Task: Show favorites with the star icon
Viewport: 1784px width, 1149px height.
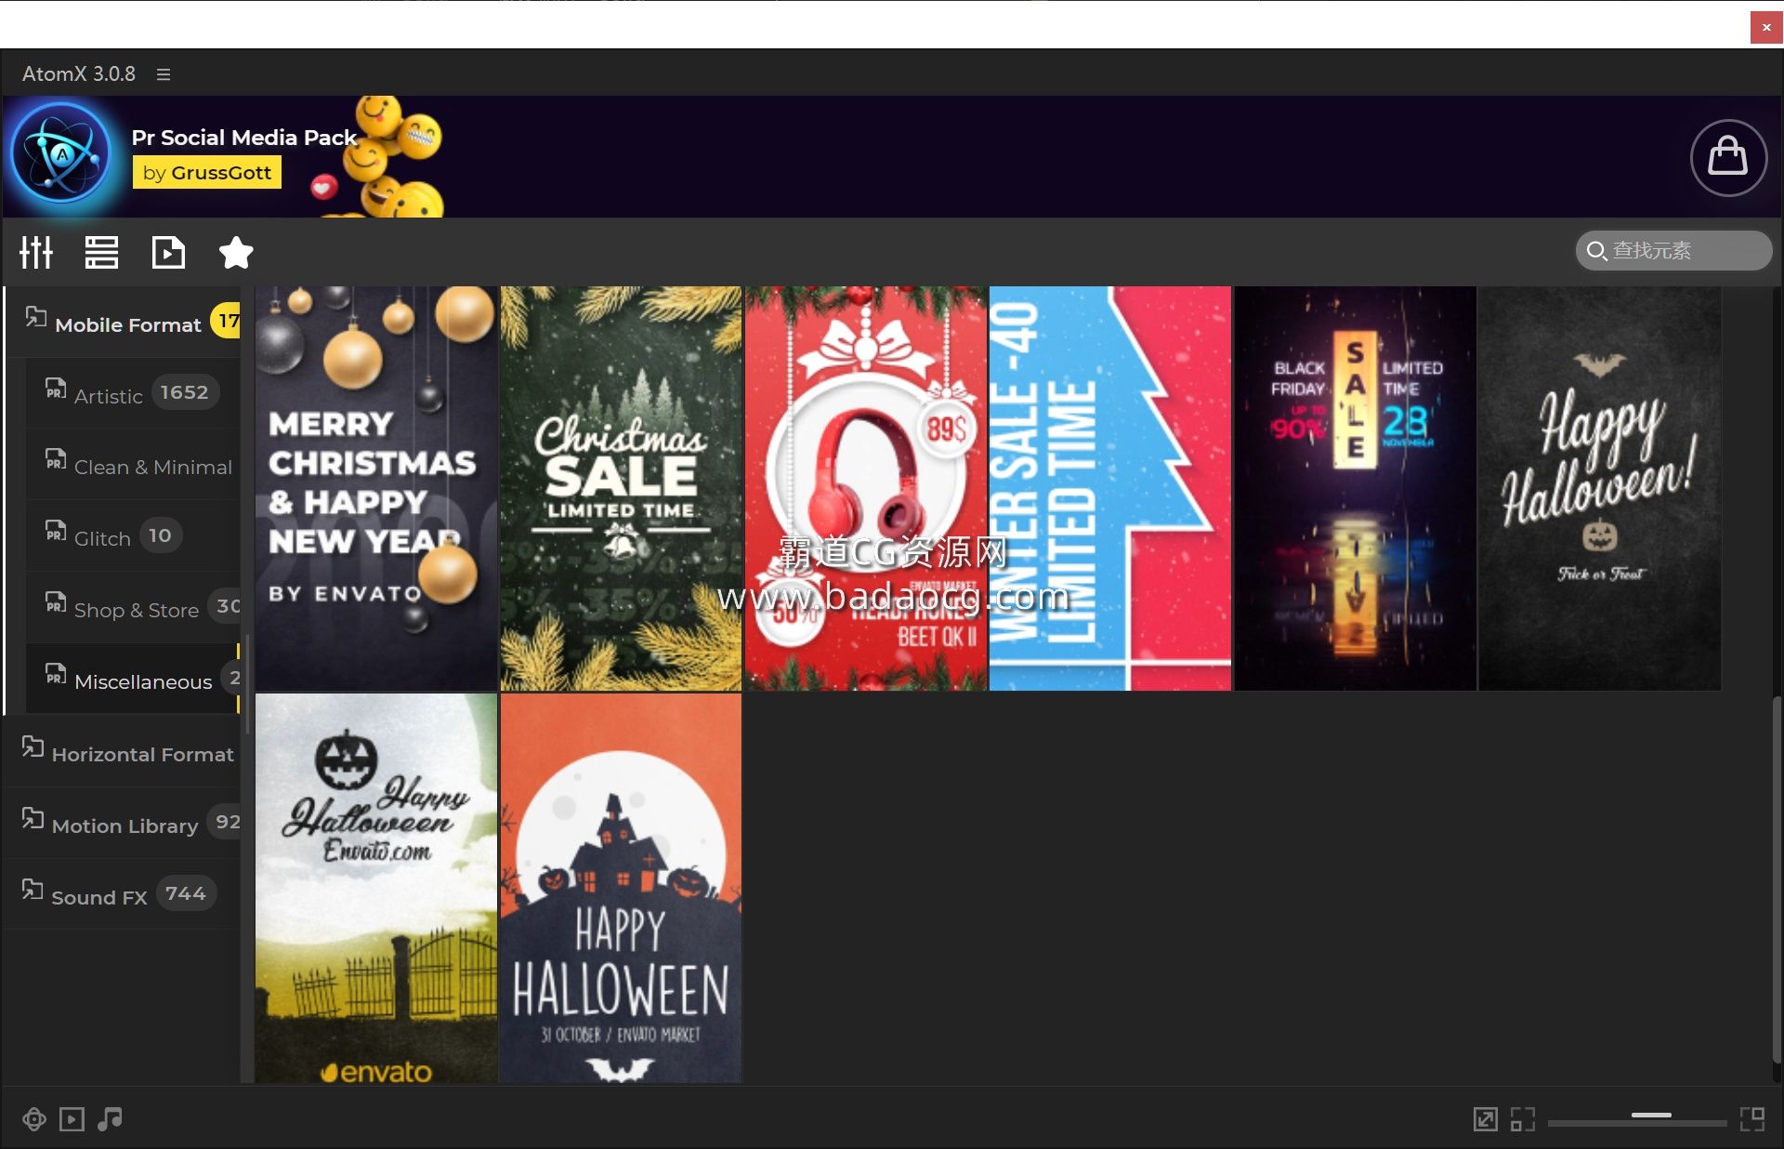Action: tap(236, 252)
